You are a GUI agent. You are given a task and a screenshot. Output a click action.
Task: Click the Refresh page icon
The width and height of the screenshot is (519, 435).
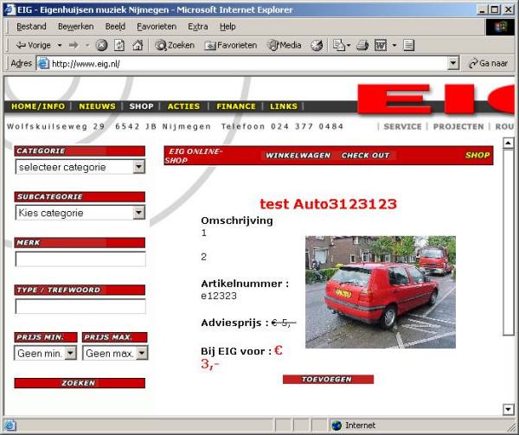[119, 45]
